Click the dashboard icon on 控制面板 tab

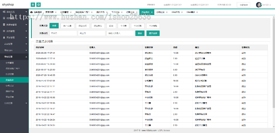tap(32, 12)
